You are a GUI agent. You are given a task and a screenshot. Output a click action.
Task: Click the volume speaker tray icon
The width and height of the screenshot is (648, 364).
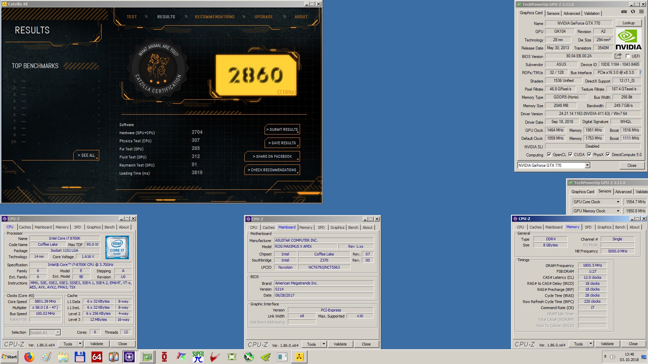click(x=612, y=357)
